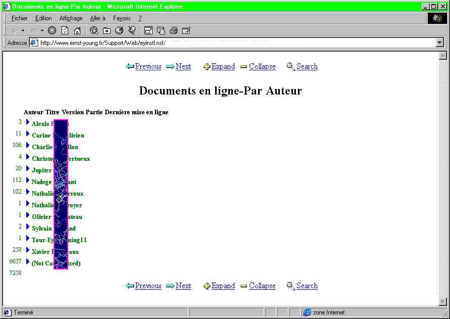Refresh the page using the toolbar icon
450x319 pixels.
(65, 30)
